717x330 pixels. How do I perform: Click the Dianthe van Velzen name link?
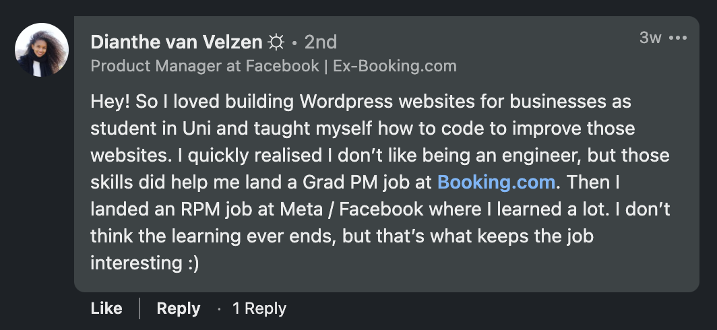tap(176, 42)
